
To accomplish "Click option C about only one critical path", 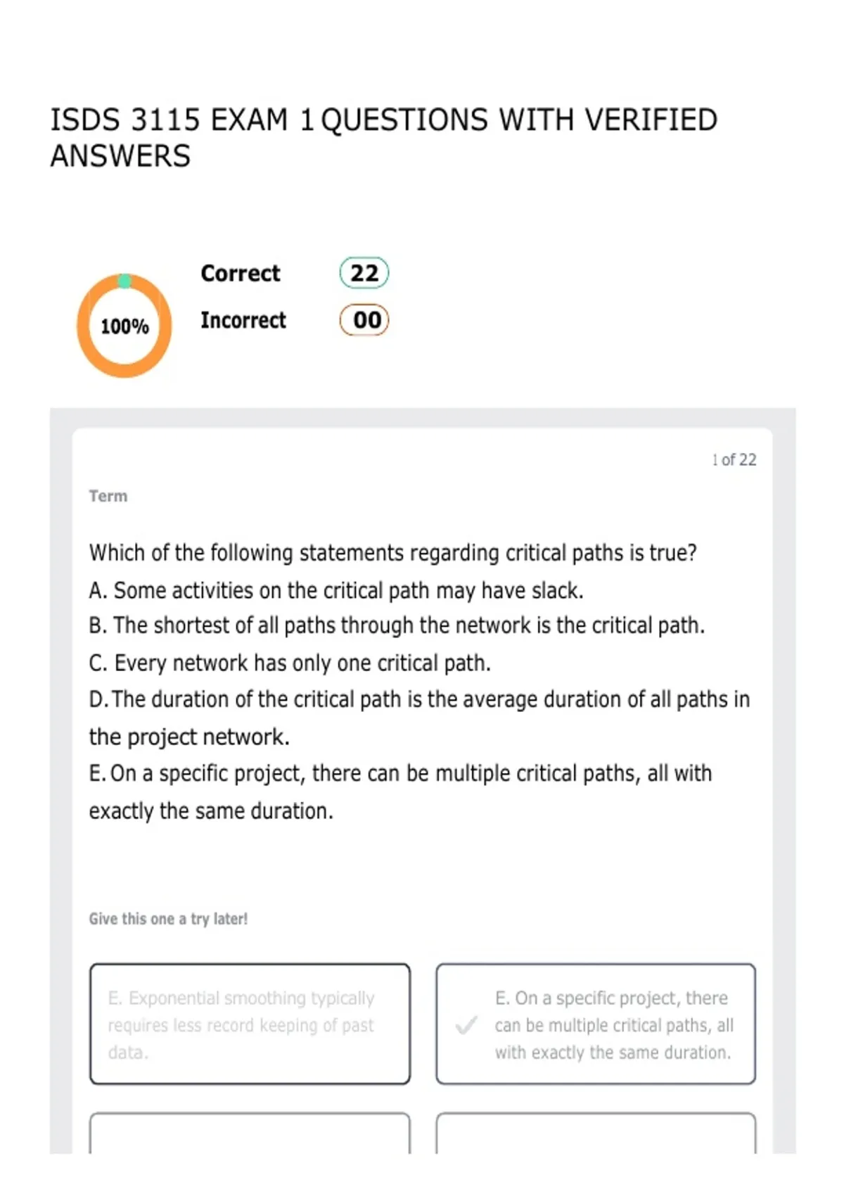I will (x=290, y=663).
